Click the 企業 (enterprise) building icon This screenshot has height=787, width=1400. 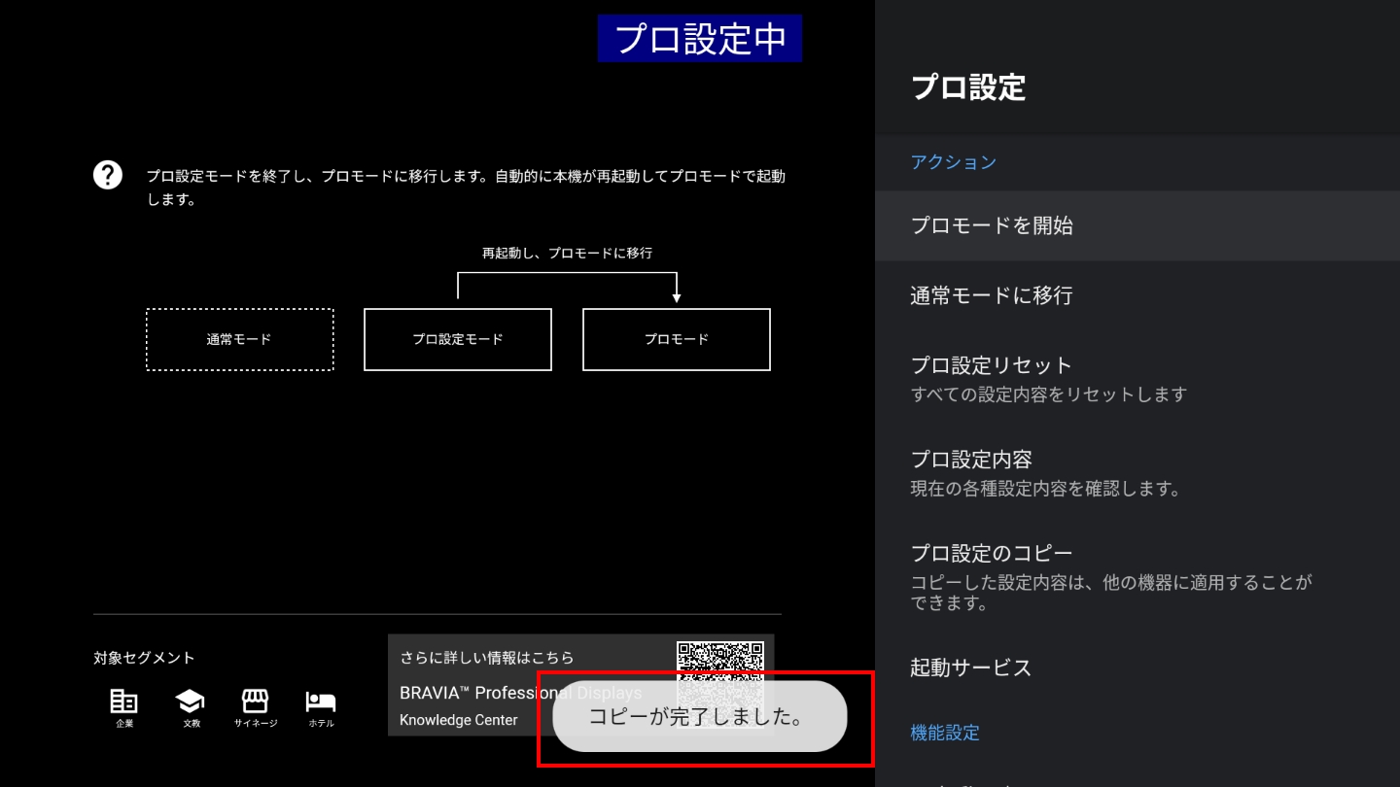(123, 701)
